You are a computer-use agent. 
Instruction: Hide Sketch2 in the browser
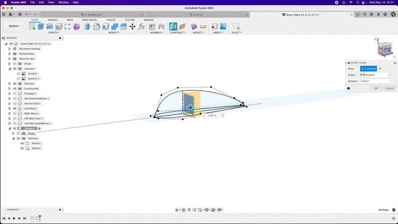22,148
